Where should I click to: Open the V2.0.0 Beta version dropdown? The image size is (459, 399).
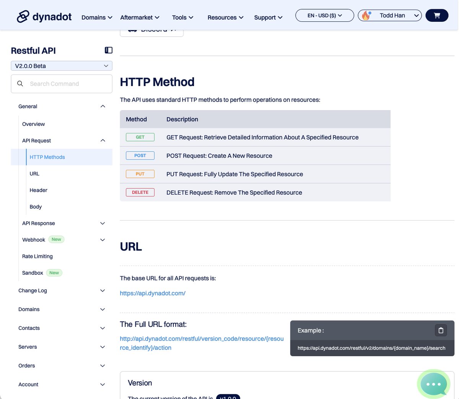point(62,66)
